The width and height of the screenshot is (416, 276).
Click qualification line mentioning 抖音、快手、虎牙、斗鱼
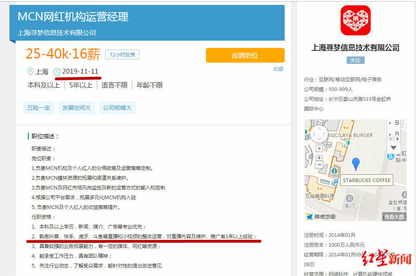click(x=144, y=237)
